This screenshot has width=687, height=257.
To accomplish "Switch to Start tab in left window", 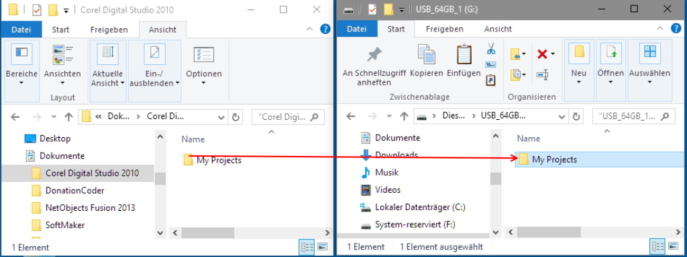I will coord(60,29).
